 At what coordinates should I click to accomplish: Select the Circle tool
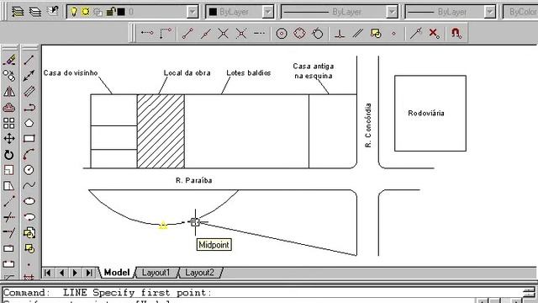point(29,170)
